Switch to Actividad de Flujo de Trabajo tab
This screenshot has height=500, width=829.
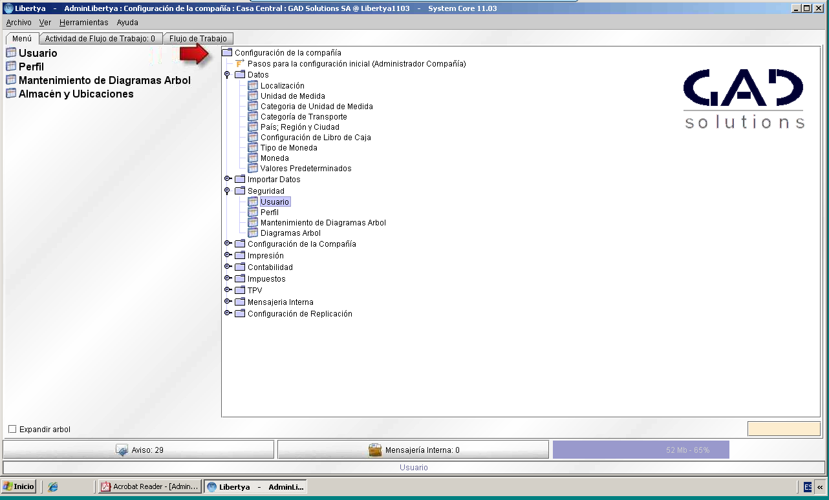pos(100,39)
